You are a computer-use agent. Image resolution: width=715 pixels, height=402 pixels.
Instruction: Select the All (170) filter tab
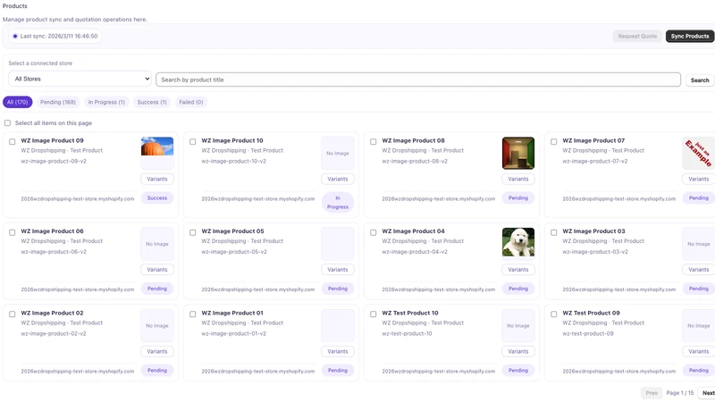tap(17, 102)
